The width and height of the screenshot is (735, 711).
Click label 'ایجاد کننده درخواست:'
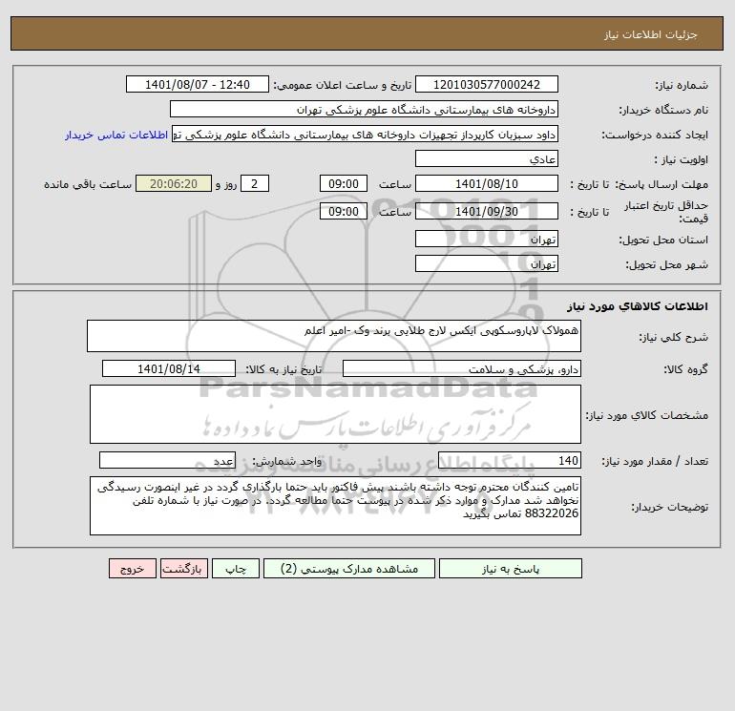(655, 135)
